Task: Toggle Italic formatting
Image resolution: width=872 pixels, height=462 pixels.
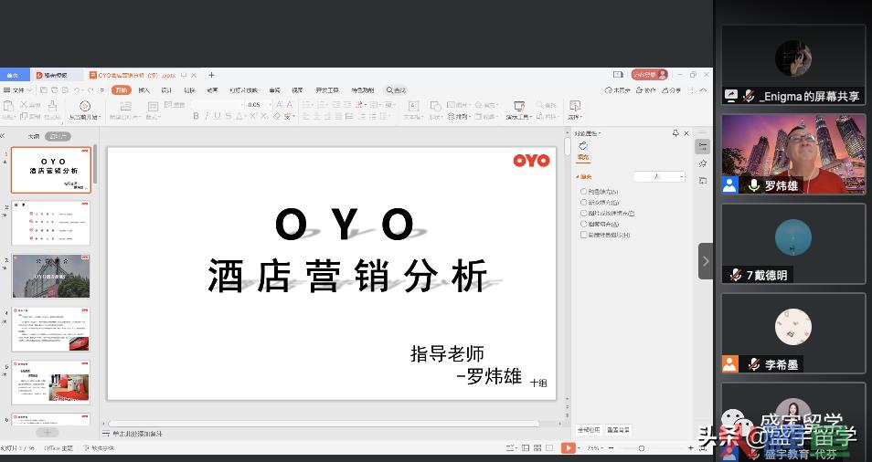Action: pyautogui.click(x=207, y=116)
